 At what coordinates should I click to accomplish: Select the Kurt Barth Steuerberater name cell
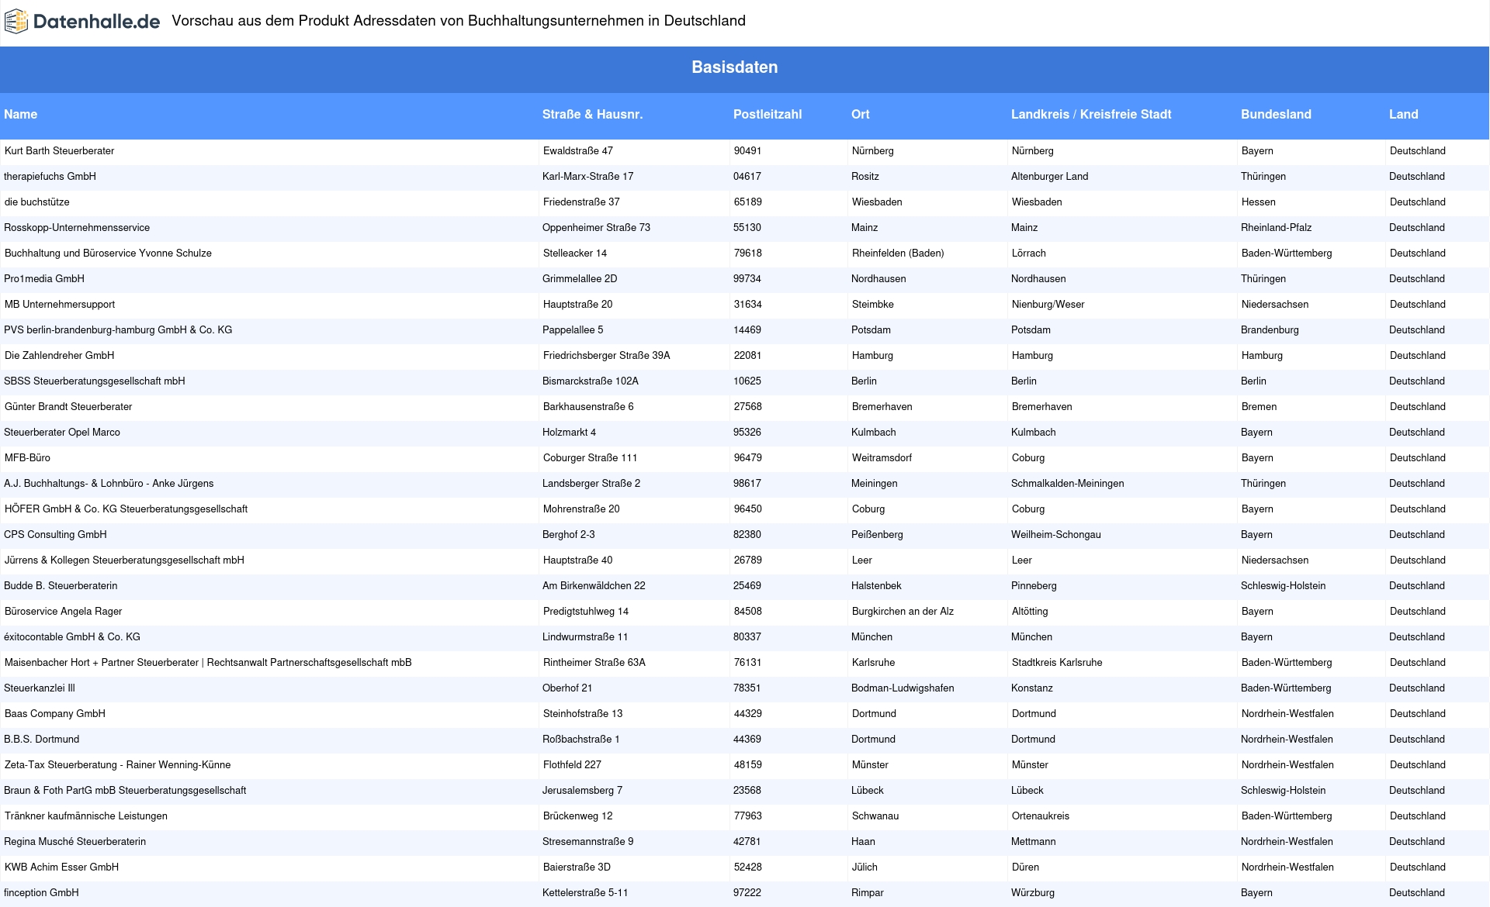coord(59,150)
